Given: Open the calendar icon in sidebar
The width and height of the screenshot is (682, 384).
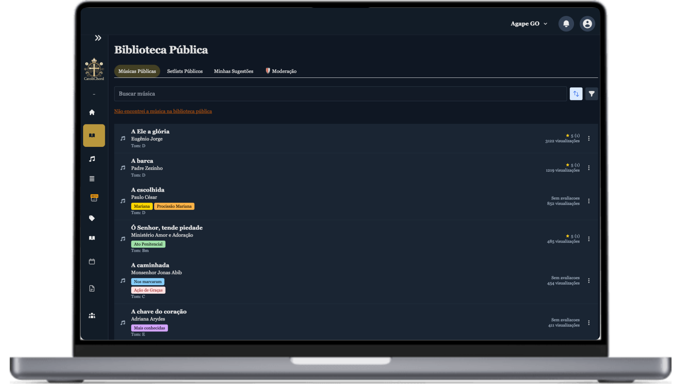Looking at the screenshot, I should (x=92, y=262).
